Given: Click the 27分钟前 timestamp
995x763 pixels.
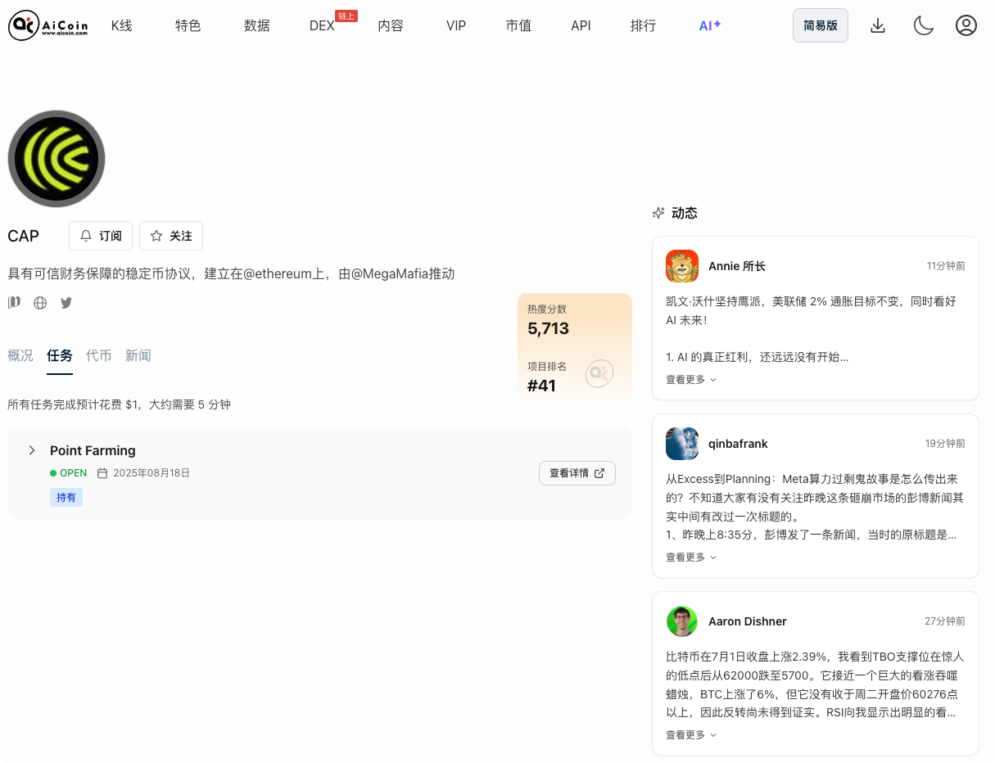Looking at the screenshot, I should (x=945, y=621).
